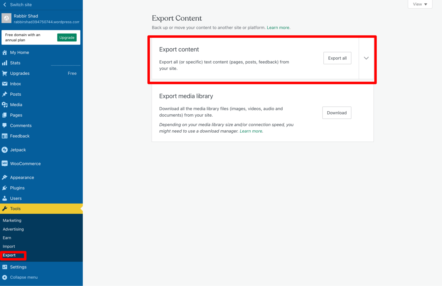Open the Learn more link about exporting
This screenshot has width=442, height=286.
[278, 28]
